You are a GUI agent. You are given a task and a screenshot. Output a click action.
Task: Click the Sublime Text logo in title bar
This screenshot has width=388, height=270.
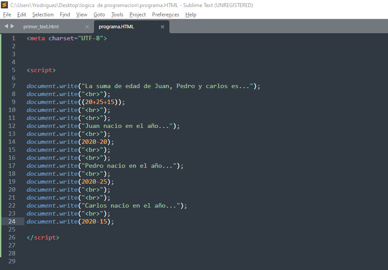coord(4,5)
